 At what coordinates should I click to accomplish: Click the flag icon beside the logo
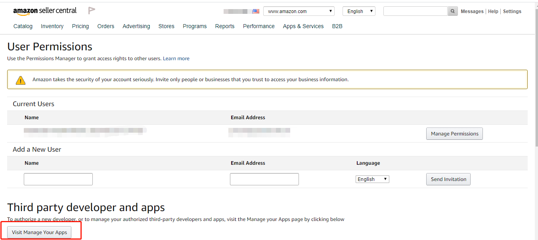point(92,11)
